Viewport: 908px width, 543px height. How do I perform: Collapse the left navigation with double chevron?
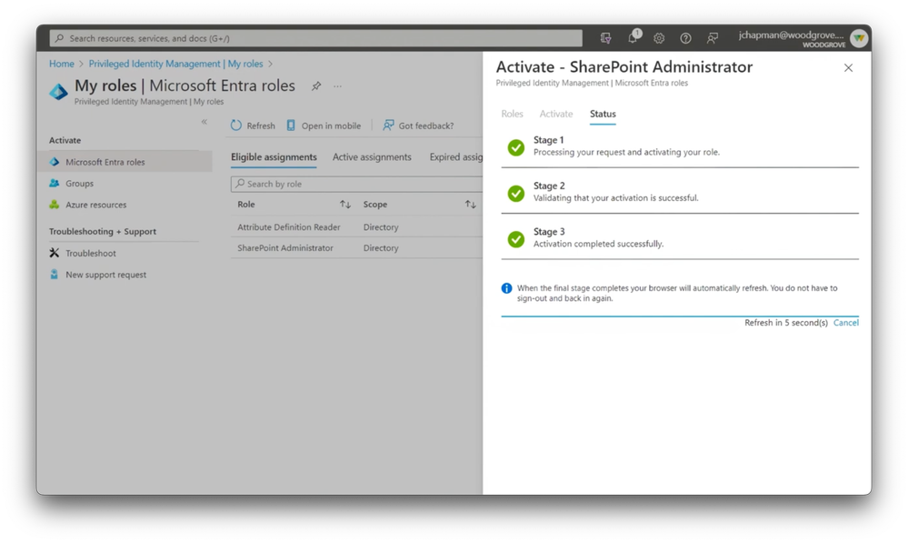pyautogui.click(x=205, y=122)
